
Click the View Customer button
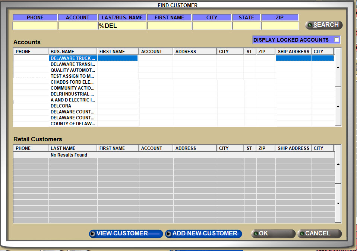(x=126, y=234)
